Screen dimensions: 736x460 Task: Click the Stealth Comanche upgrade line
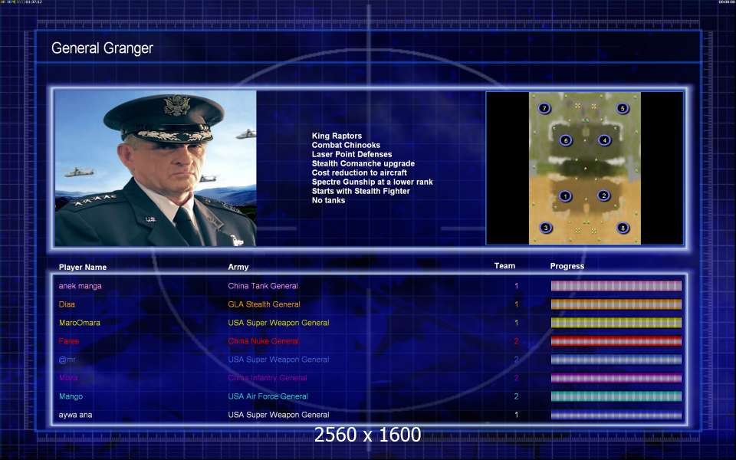[363, 163]
